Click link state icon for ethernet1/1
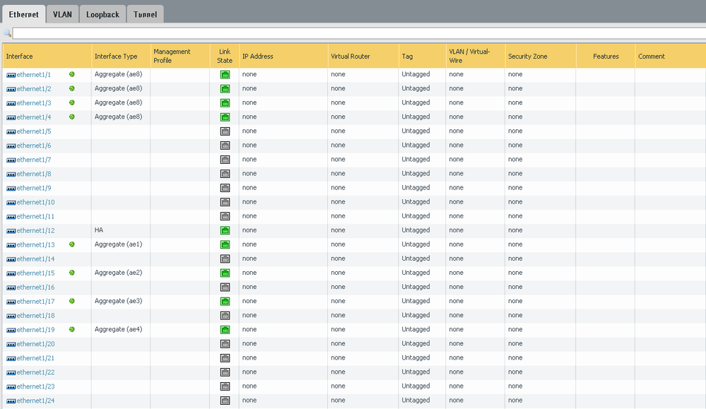Viewport: 706px width, 409px height. [225, 75]
